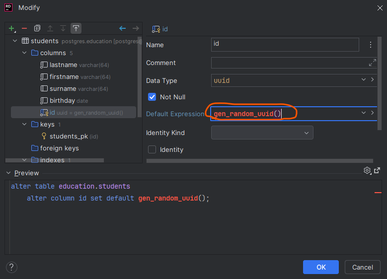Click the id column icon in the header
Image resolution: width=387 pixels, height=279 pixels.
coord(155,29)
